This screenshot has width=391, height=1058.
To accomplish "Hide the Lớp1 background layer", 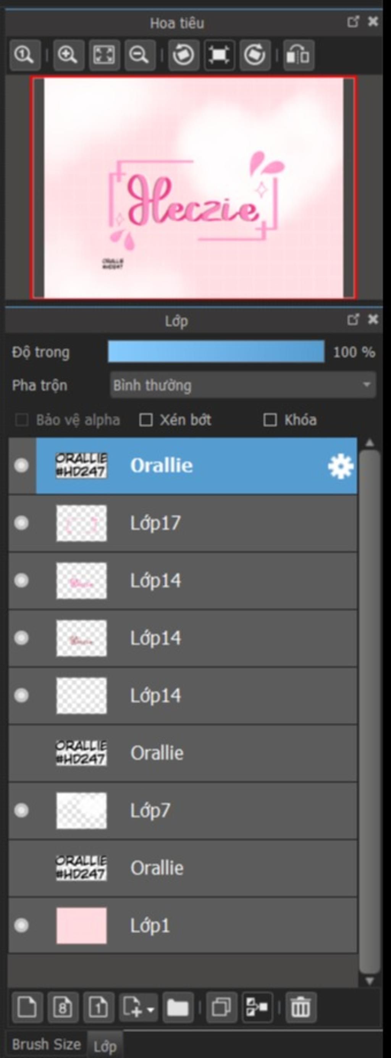I will [x=21, y=926].
